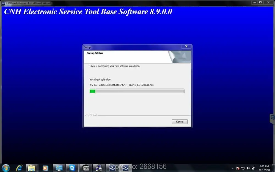Open the EST toolbox icon in the taskbar
275x172 pixels.
pyautogui.click(x=86, y=168)
